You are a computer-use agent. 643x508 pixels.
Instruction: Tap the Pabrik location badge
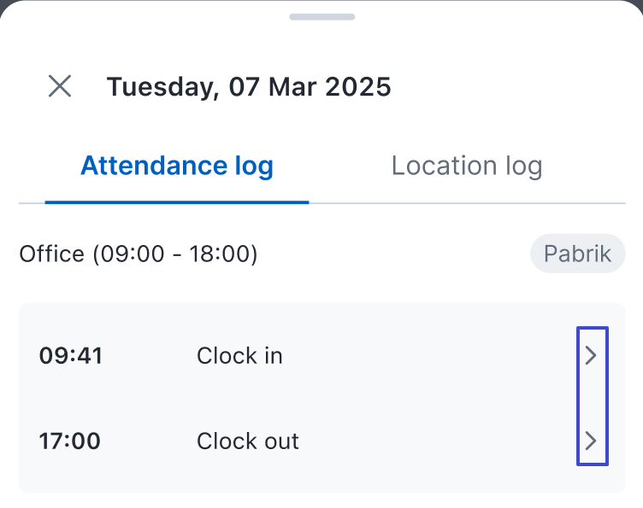pyautogui.click(x=577, y=254)
